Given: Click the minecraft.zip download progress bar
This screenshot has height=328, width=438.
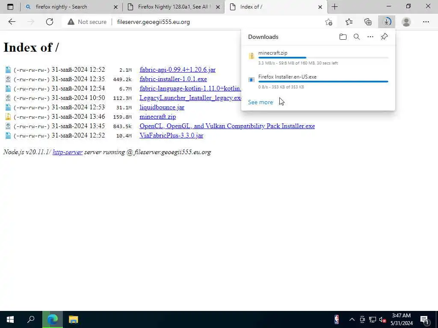Looking at the screenshot, I should pyautogui.click(x=323, y=58).
